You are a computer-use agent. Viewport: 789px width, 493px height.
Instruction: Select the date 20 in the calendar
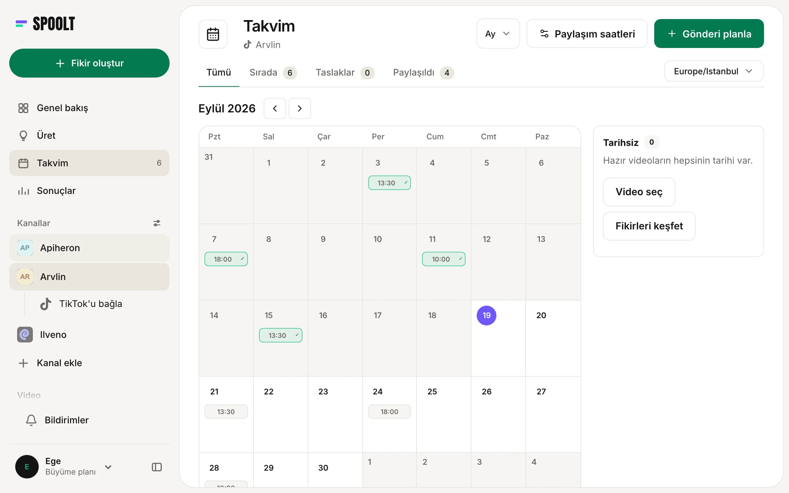click(x=541, y=316)
